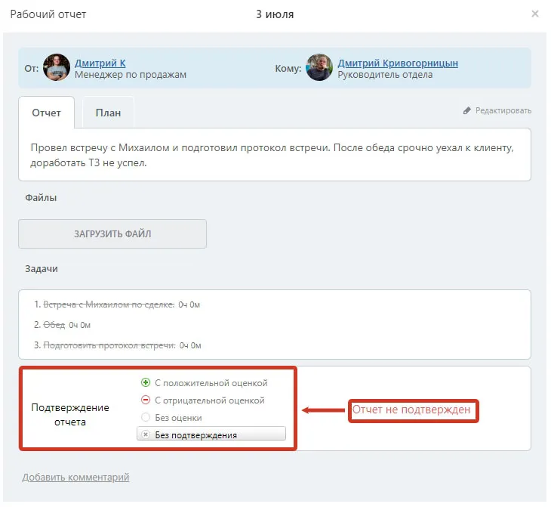The width and height of the screenshot is (551, 507).
Task: Select task Подготовить протокол встречи
Action: pos(109,345)
